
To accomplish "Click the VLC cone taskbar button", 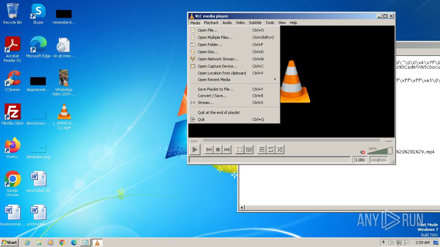I will [x=97, y=243].
